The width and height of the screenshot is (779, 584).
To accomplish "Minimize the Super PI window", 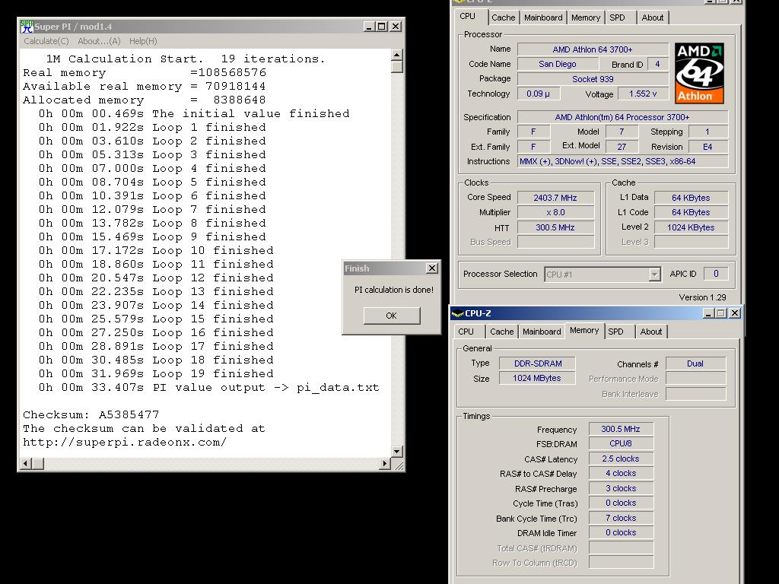I will [x=369, y=27].
